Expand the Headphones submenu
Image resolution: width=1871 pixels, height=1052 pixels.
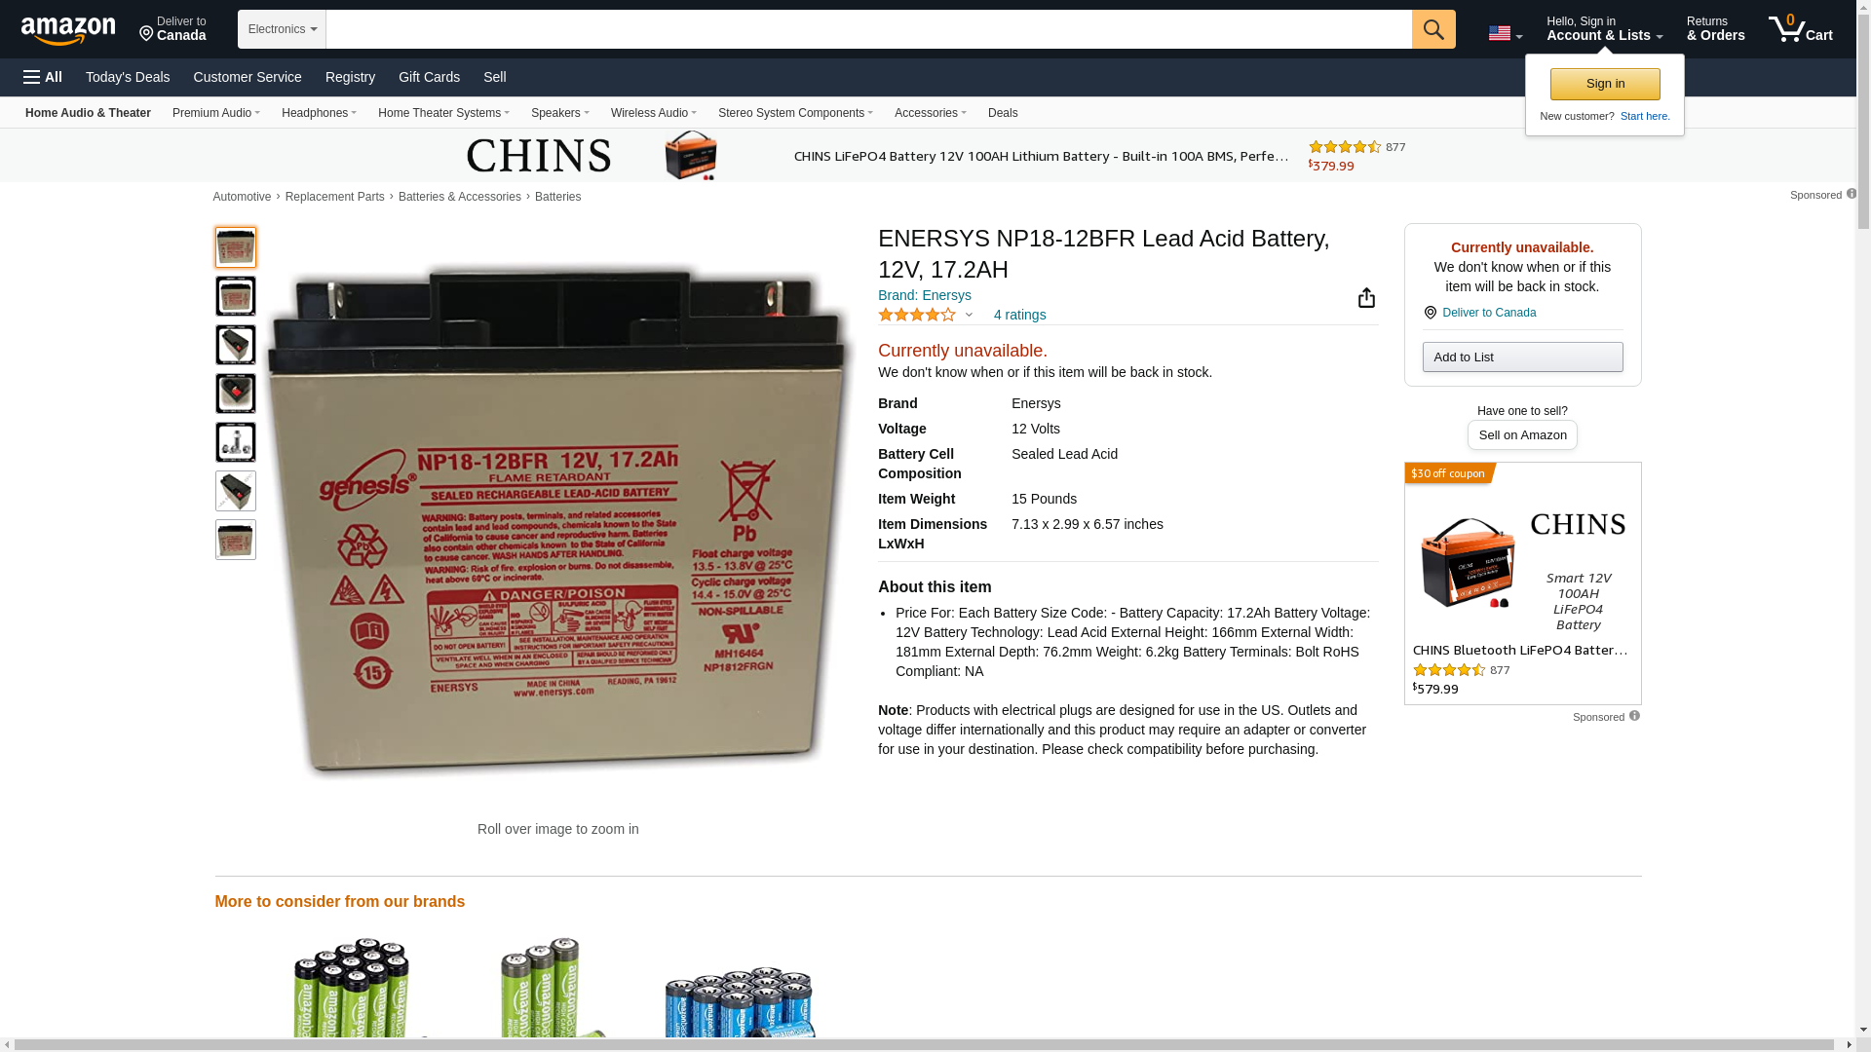[319, 113]
